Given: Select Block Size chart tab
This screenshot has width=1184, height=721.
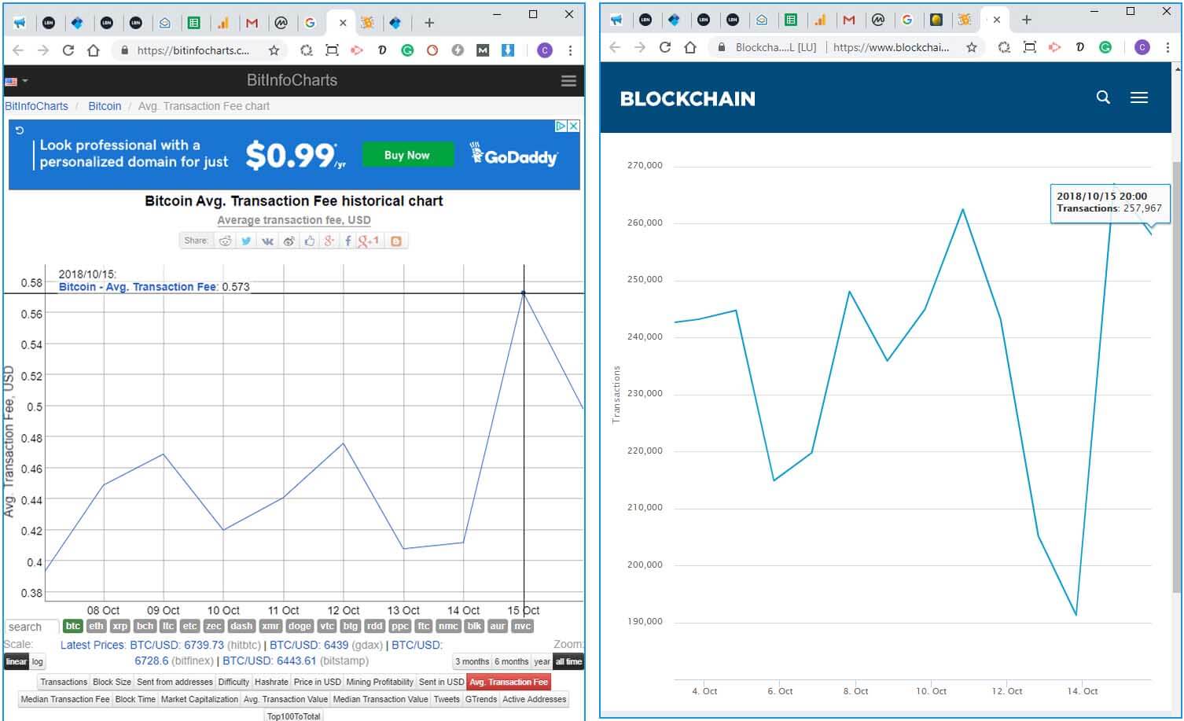Looking at the screenshot, I should [112, 682].
